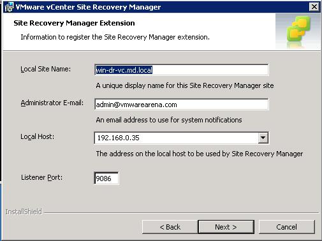Screen dimensions: 322x241
Task: Expand the Local Host address dropdown arrow
Action: [263, 138]
